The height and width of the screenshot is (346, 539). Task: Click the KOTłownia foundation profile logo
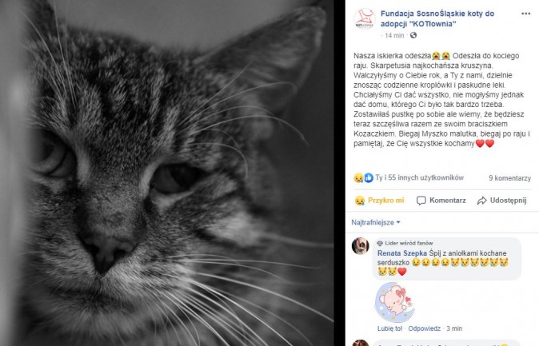point(365,19)
